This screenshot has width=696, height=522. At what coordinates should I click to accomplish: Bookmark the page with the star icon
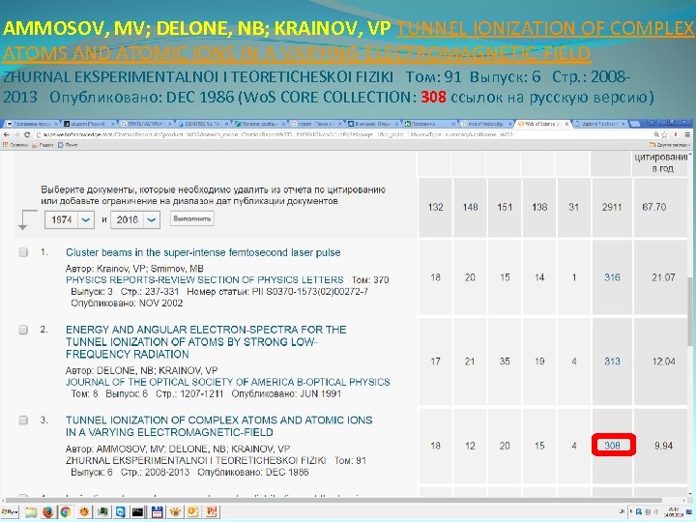664,134
